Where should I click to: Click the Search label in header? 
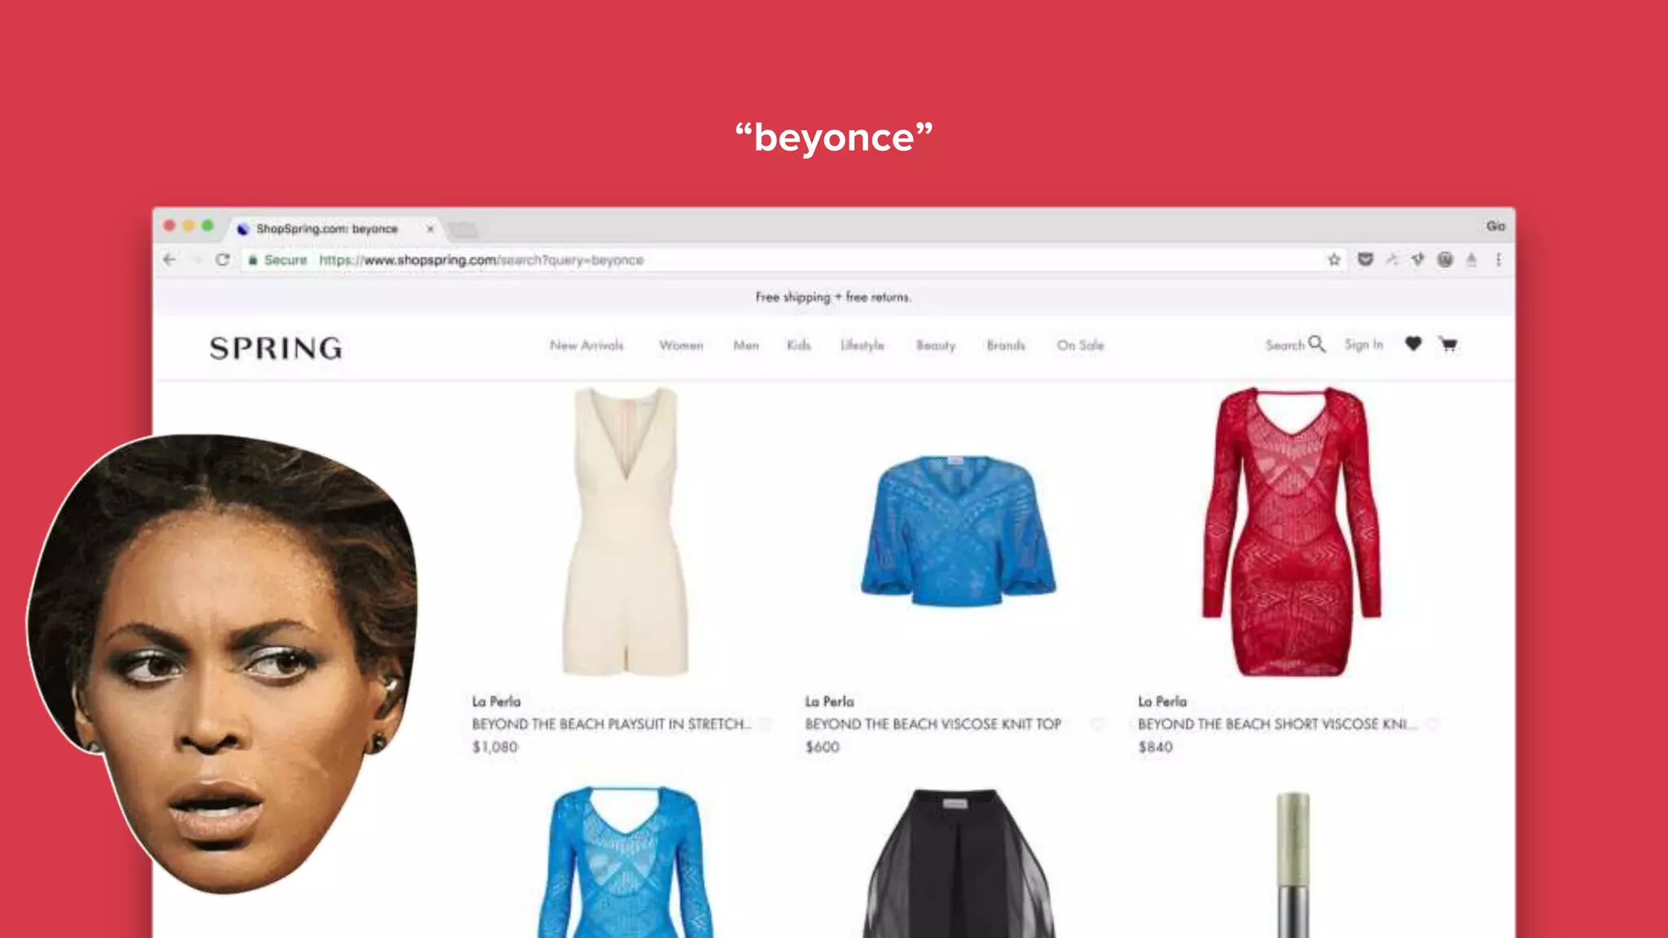(1285, 345)
